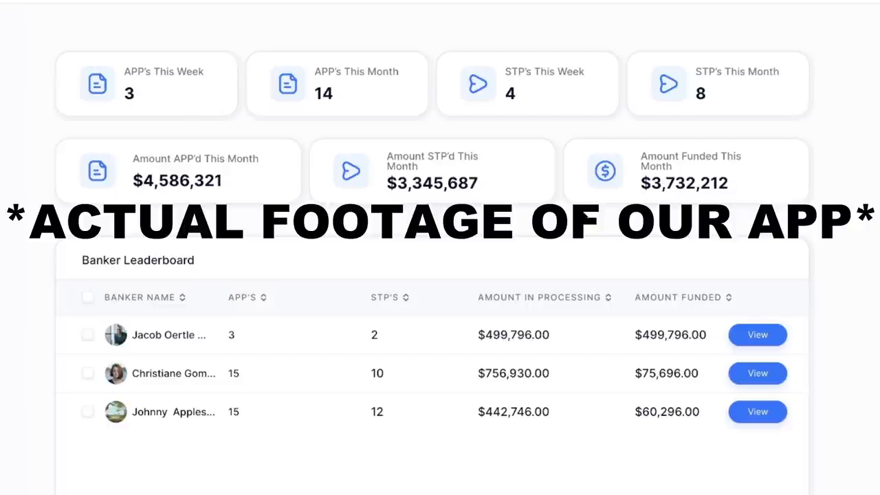The height and width of the screenshot is (495, 880).
Task: Sort by Amount In Processing arrows
Action: (608, 298)
